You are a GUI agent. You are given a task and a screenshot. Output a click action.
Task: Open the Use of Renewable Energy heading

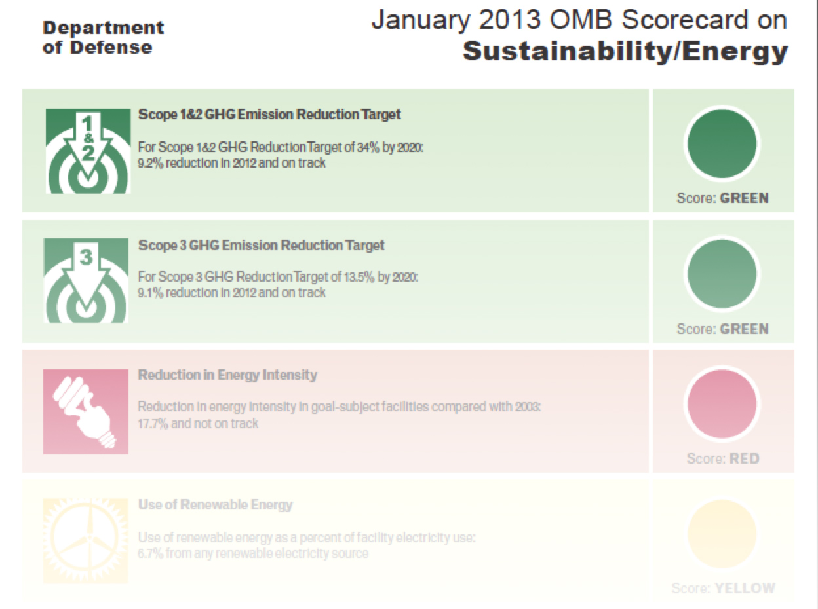(215, 505)
